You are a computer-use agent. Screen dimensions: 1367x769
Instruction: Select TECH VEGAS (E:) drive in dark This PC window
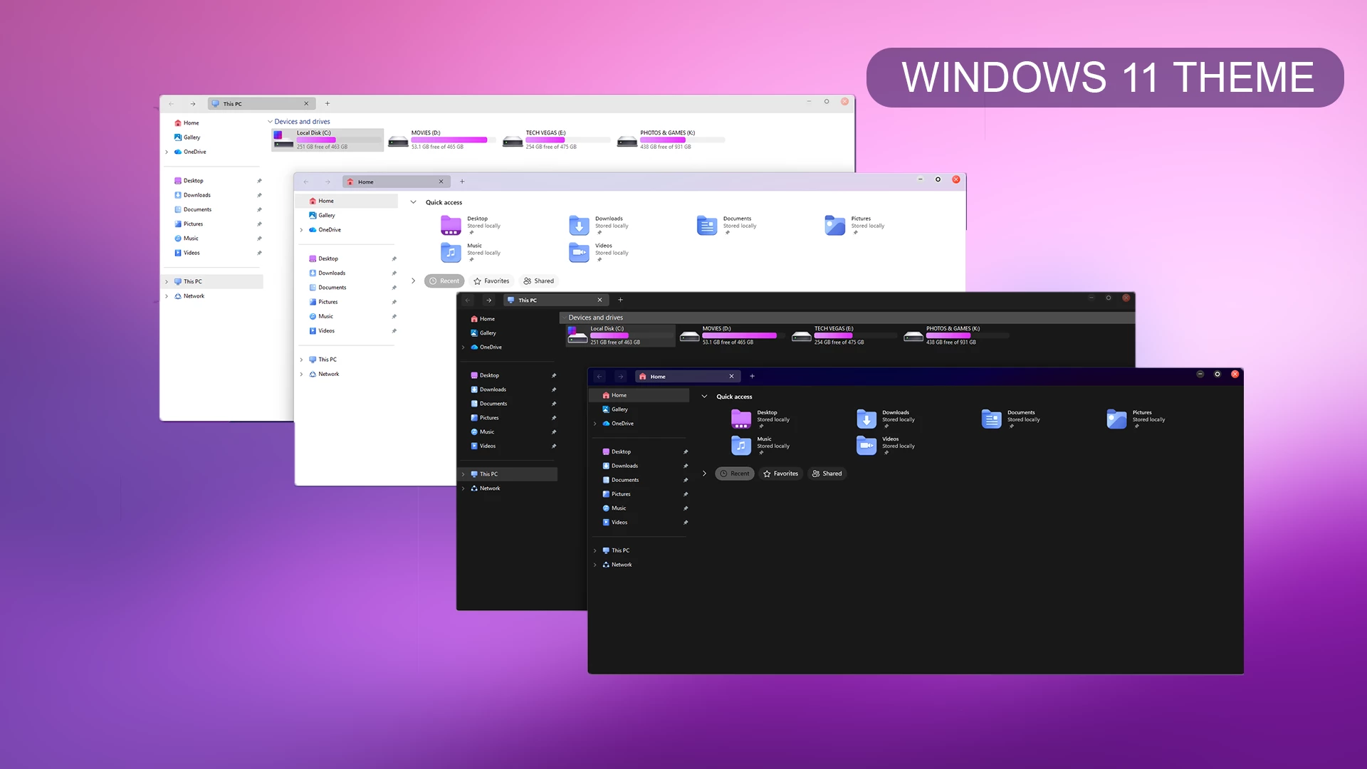click(844, 335)
